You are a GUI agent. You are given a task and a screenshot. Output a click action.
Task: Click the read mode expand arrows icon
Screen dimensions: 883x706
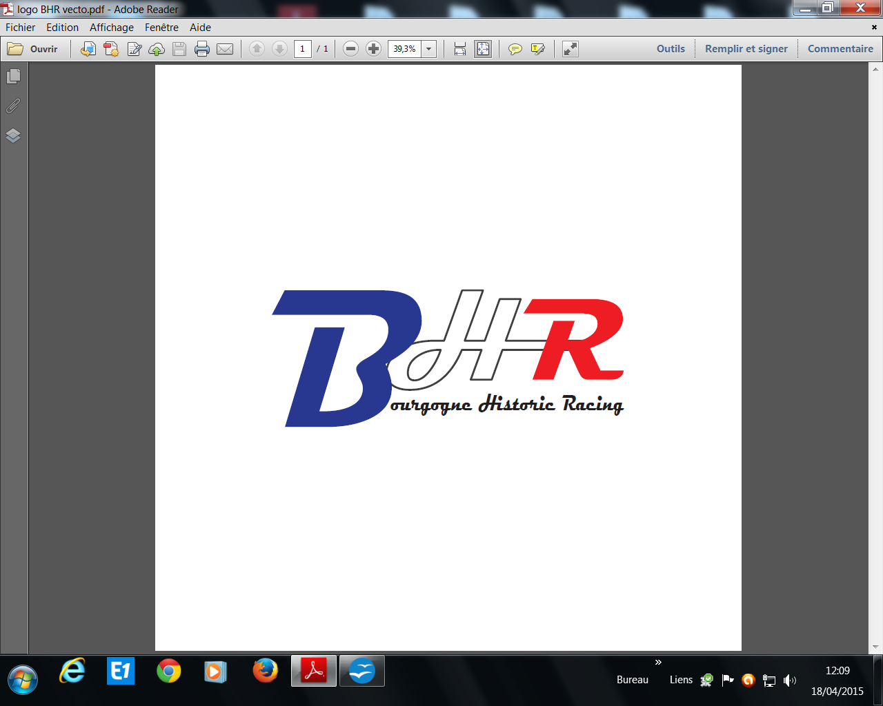571,49
